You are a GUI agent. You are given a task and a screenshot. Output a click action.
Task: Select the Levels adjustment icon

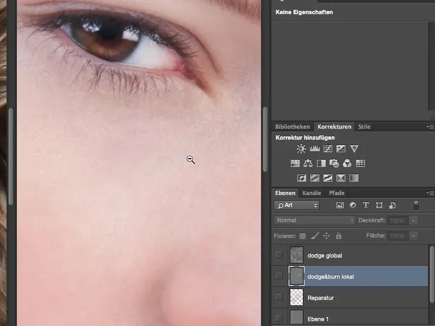tap(314, 148)
